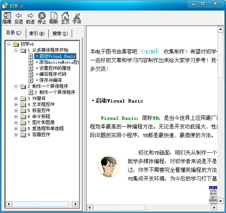The width and height of the screenshot is (226, 213).
Task: Select chapter label 9 容器控件
Action: 39,135
